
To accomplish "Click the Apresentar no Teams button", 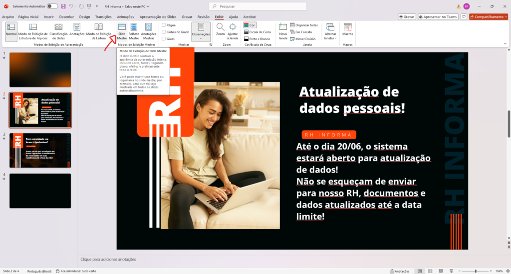I will [x=438, y=16].
